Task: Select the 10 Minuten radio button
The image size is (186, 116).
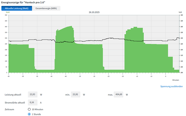Action: point(30,109)
